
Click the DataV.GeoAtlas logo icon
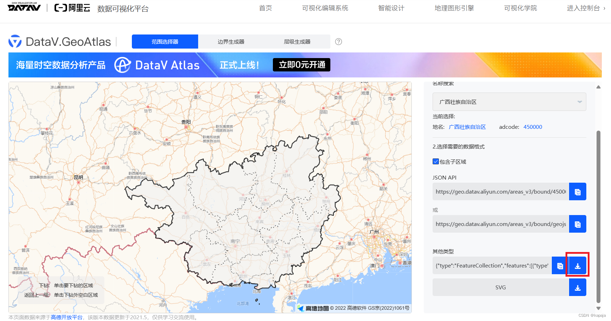point(15,42)
